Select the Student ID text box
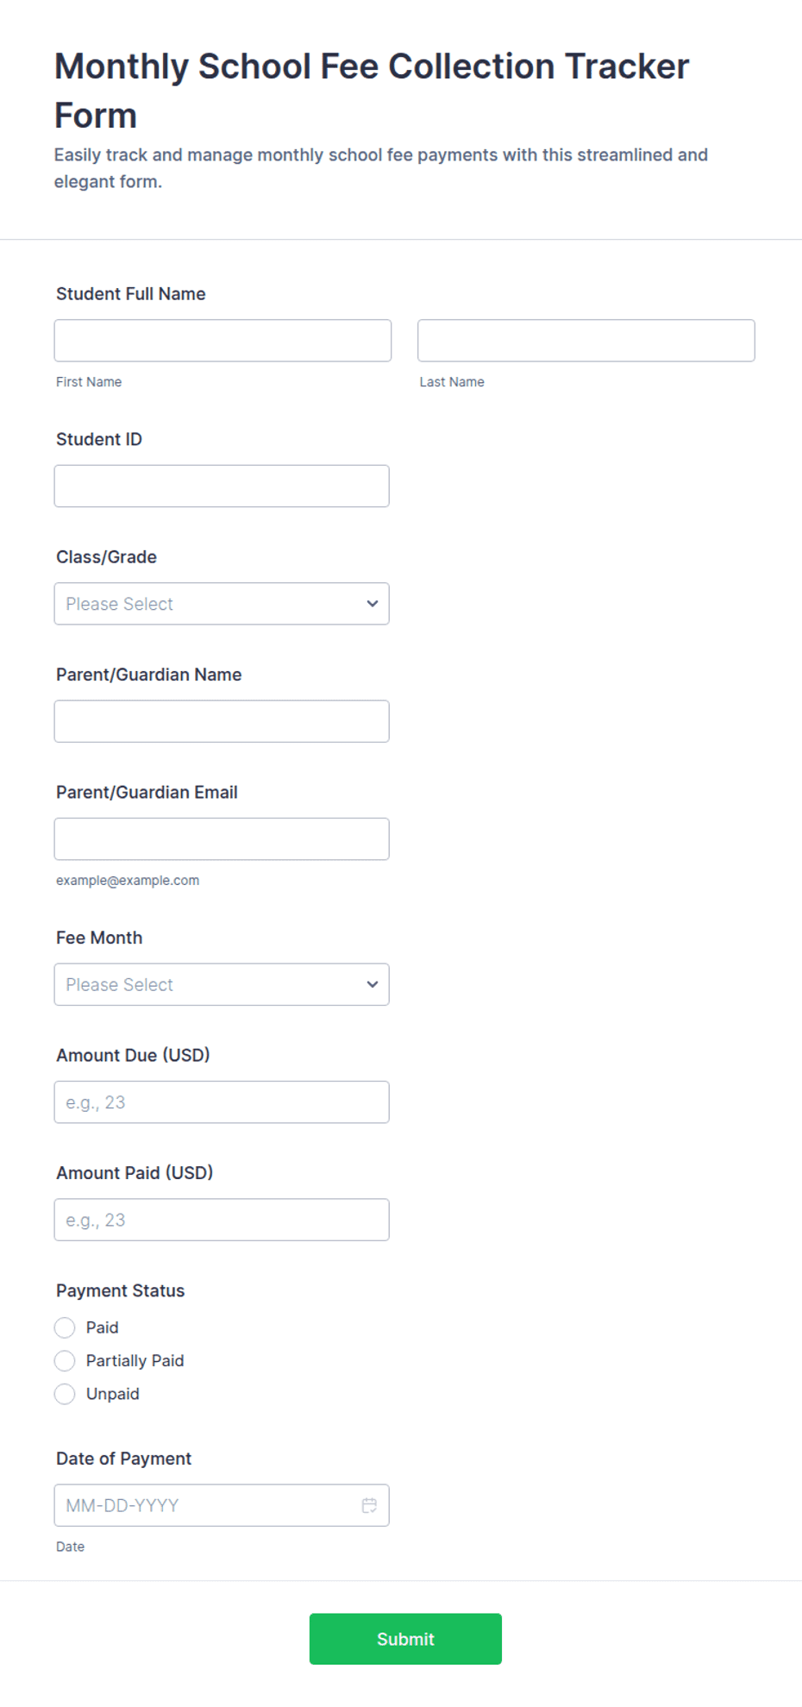 pyautogui.click(x=222, y=486)
